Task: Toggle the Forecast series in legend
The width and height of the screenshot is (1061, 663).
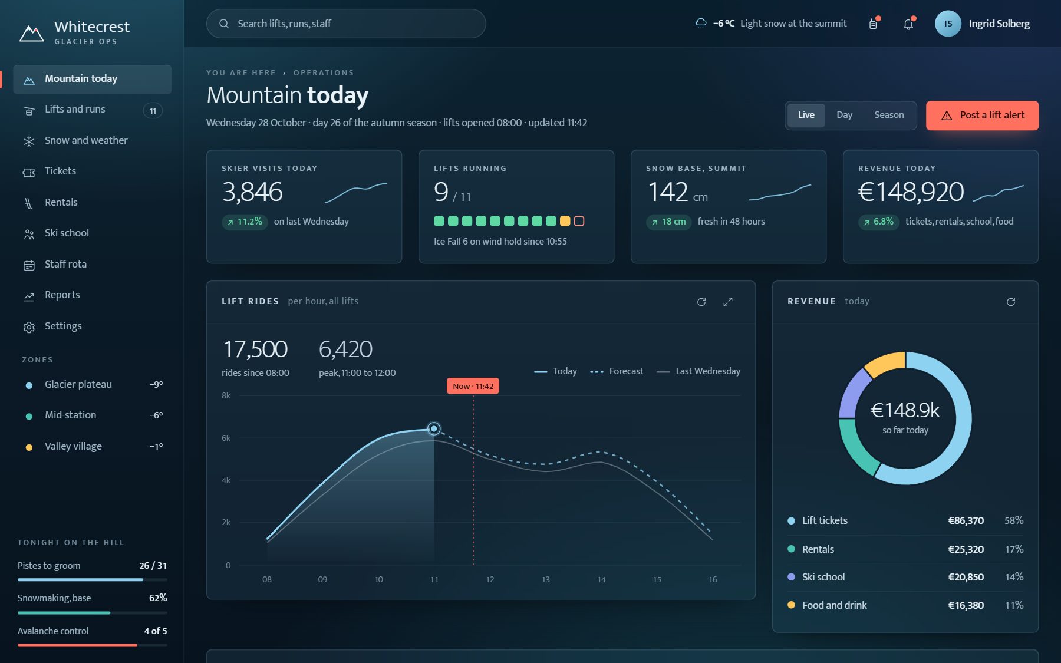Action: [617, 371]
